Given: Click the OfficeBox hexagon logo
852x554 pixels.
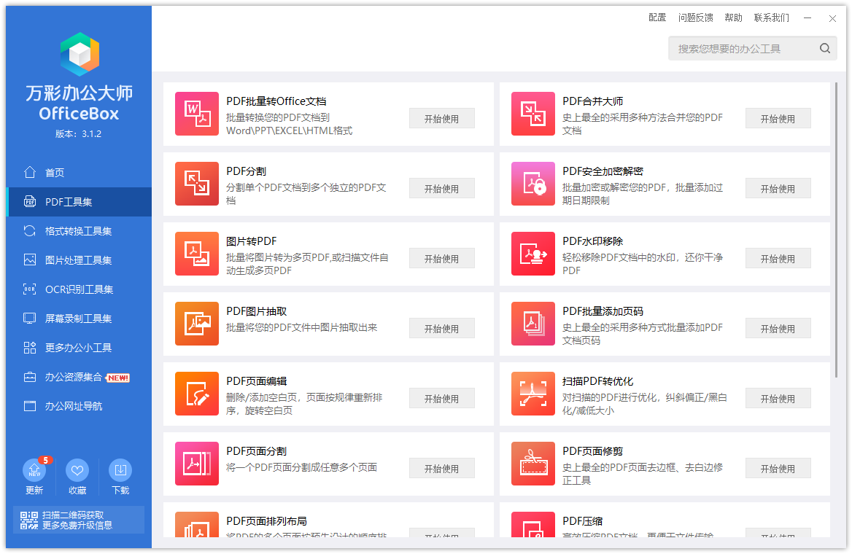Looking at the screenshot, I should click(x=80, y=54).
